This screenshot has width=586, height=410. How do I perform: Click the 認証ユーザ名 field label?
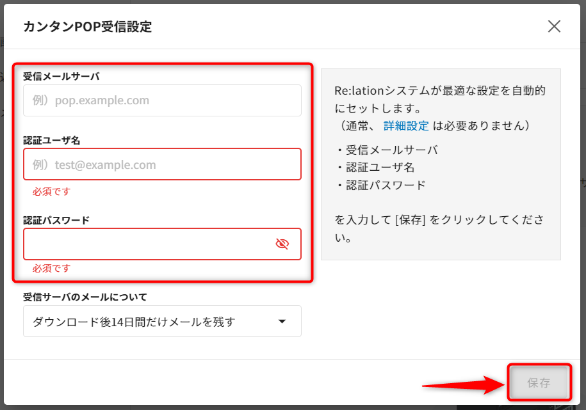(x=56, y=140)
